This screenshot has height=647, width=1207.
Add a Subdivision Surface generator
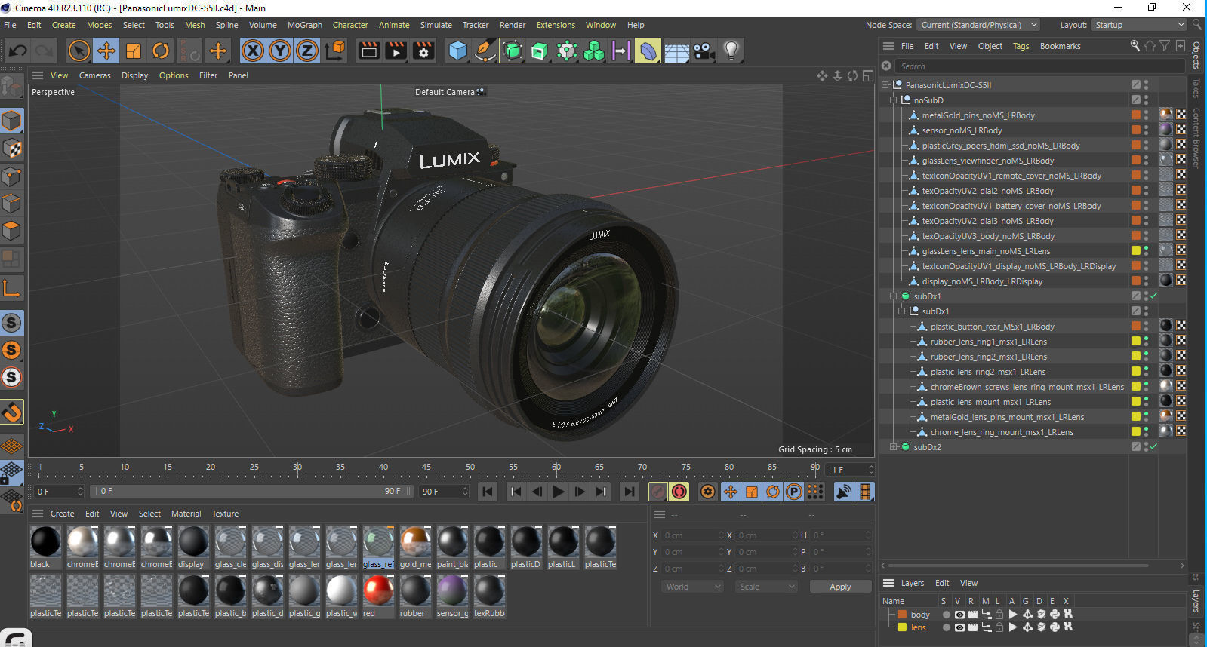512,51
